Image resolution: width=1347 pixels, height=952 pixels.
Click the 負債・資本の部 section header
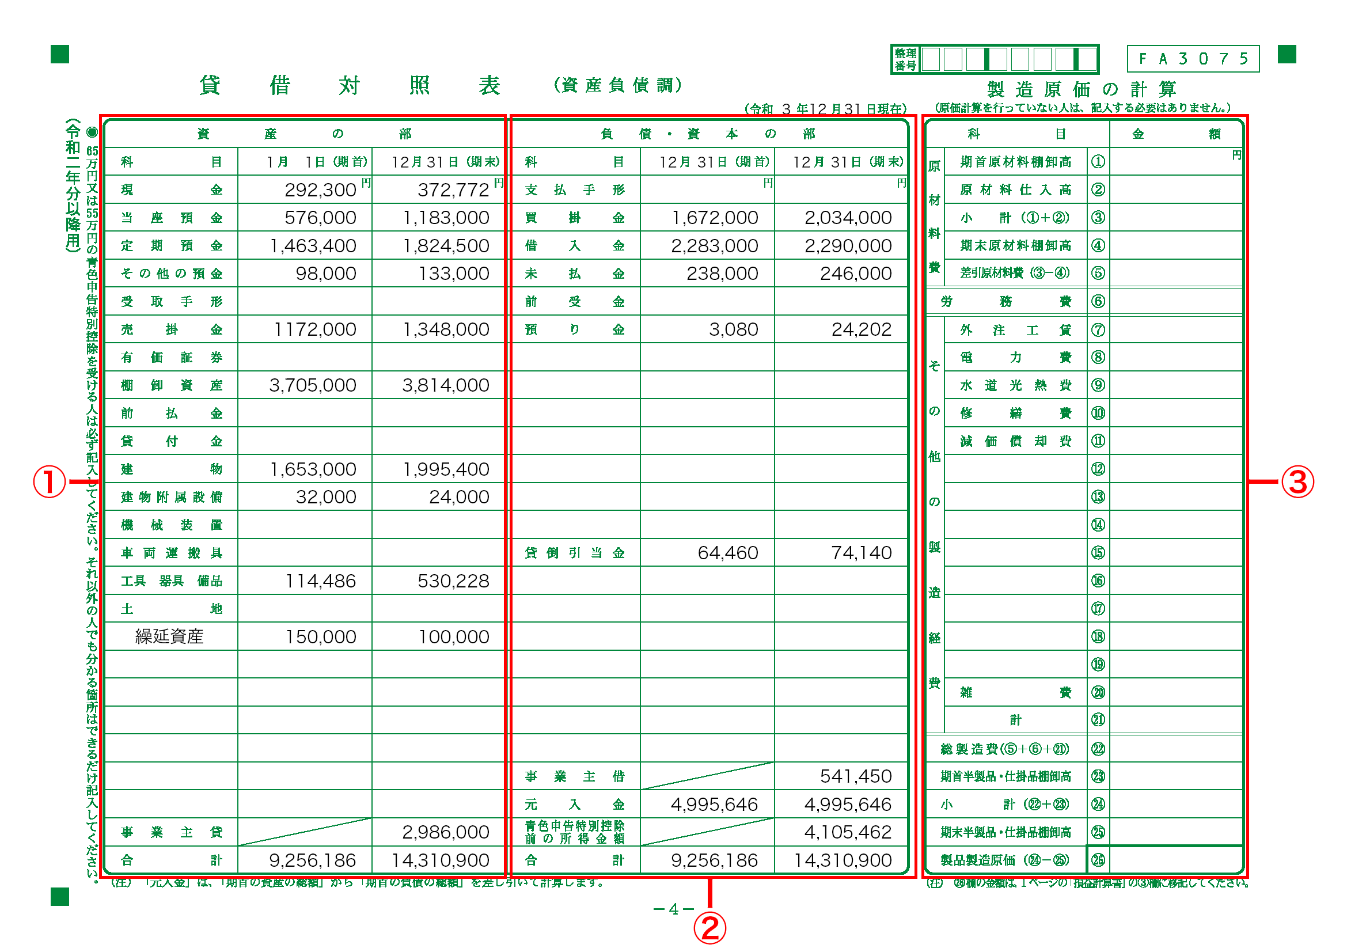pos(708,134)
